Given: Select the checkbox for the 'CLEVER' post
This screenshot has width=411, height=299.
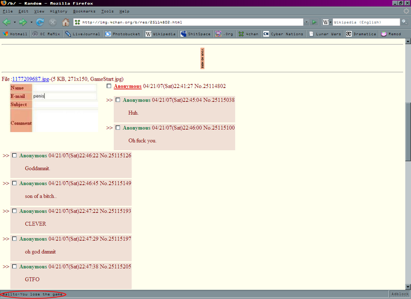Looking at the screenshot, I should click(x=14, y=211).
